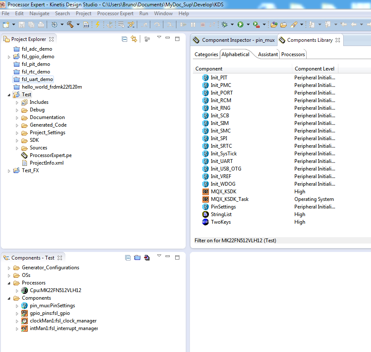Collapse the Test project node
This screenshot has width=371, height=352.
(9, 95)
